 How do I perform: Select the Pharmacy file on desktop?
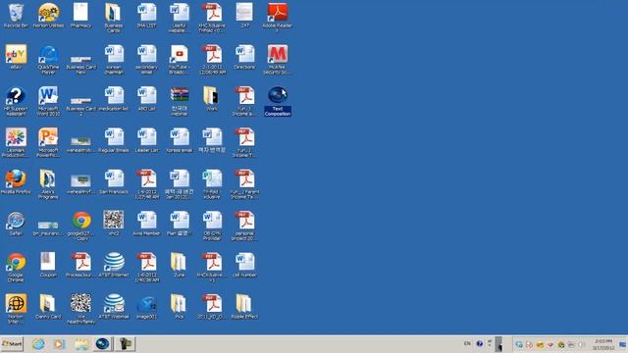click(x=80, y=16)
